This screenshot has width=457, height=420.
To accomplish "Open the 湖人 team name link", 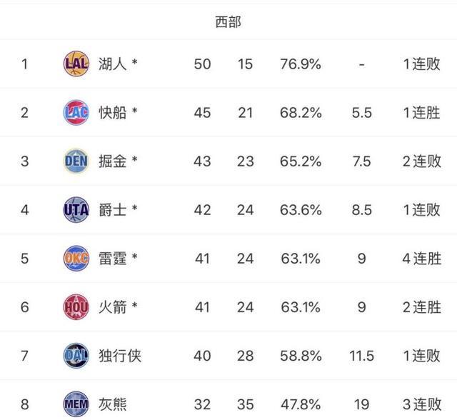I will pyautogui.click(x=112, y=64).
